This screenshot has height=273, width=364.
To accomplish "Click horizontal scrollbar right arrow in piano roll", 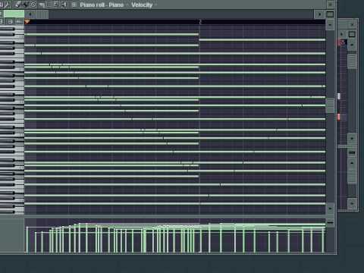I will (319, 14).
